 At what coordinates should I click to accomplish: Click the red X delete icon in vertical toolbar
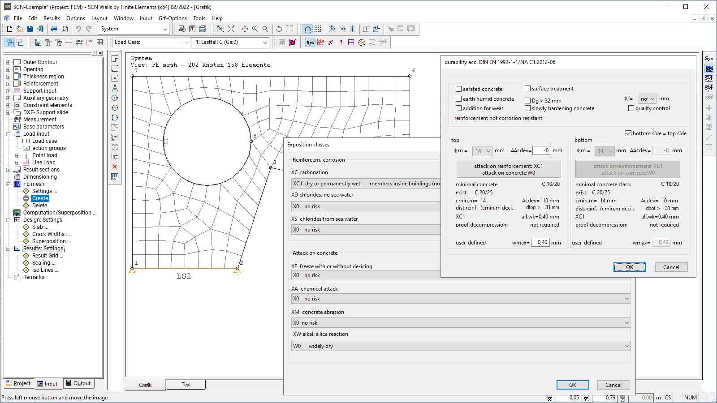click(115, 167)
